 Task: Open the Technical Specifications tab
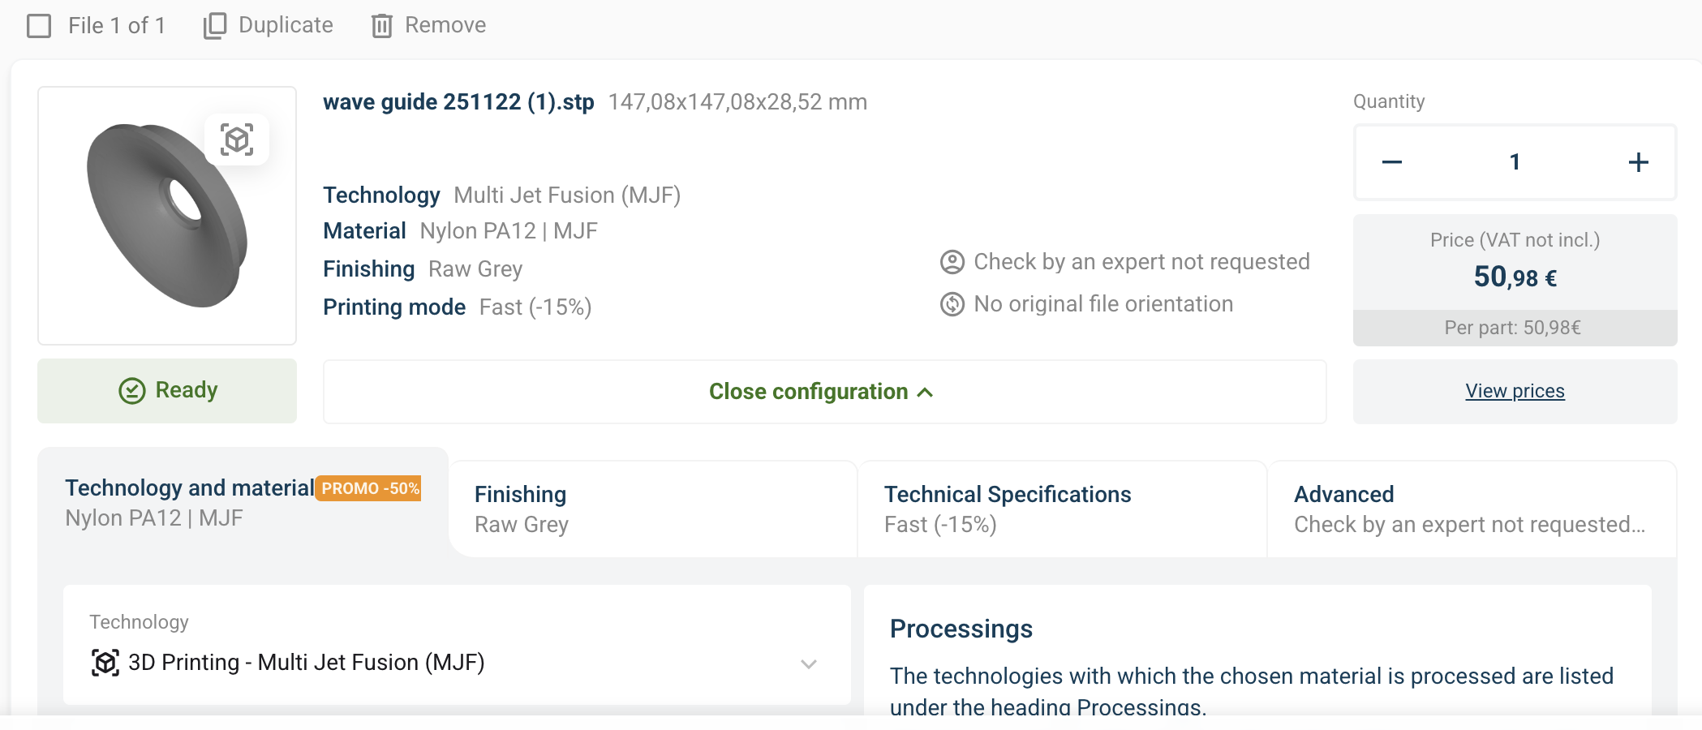click(x=1061, y=509)
